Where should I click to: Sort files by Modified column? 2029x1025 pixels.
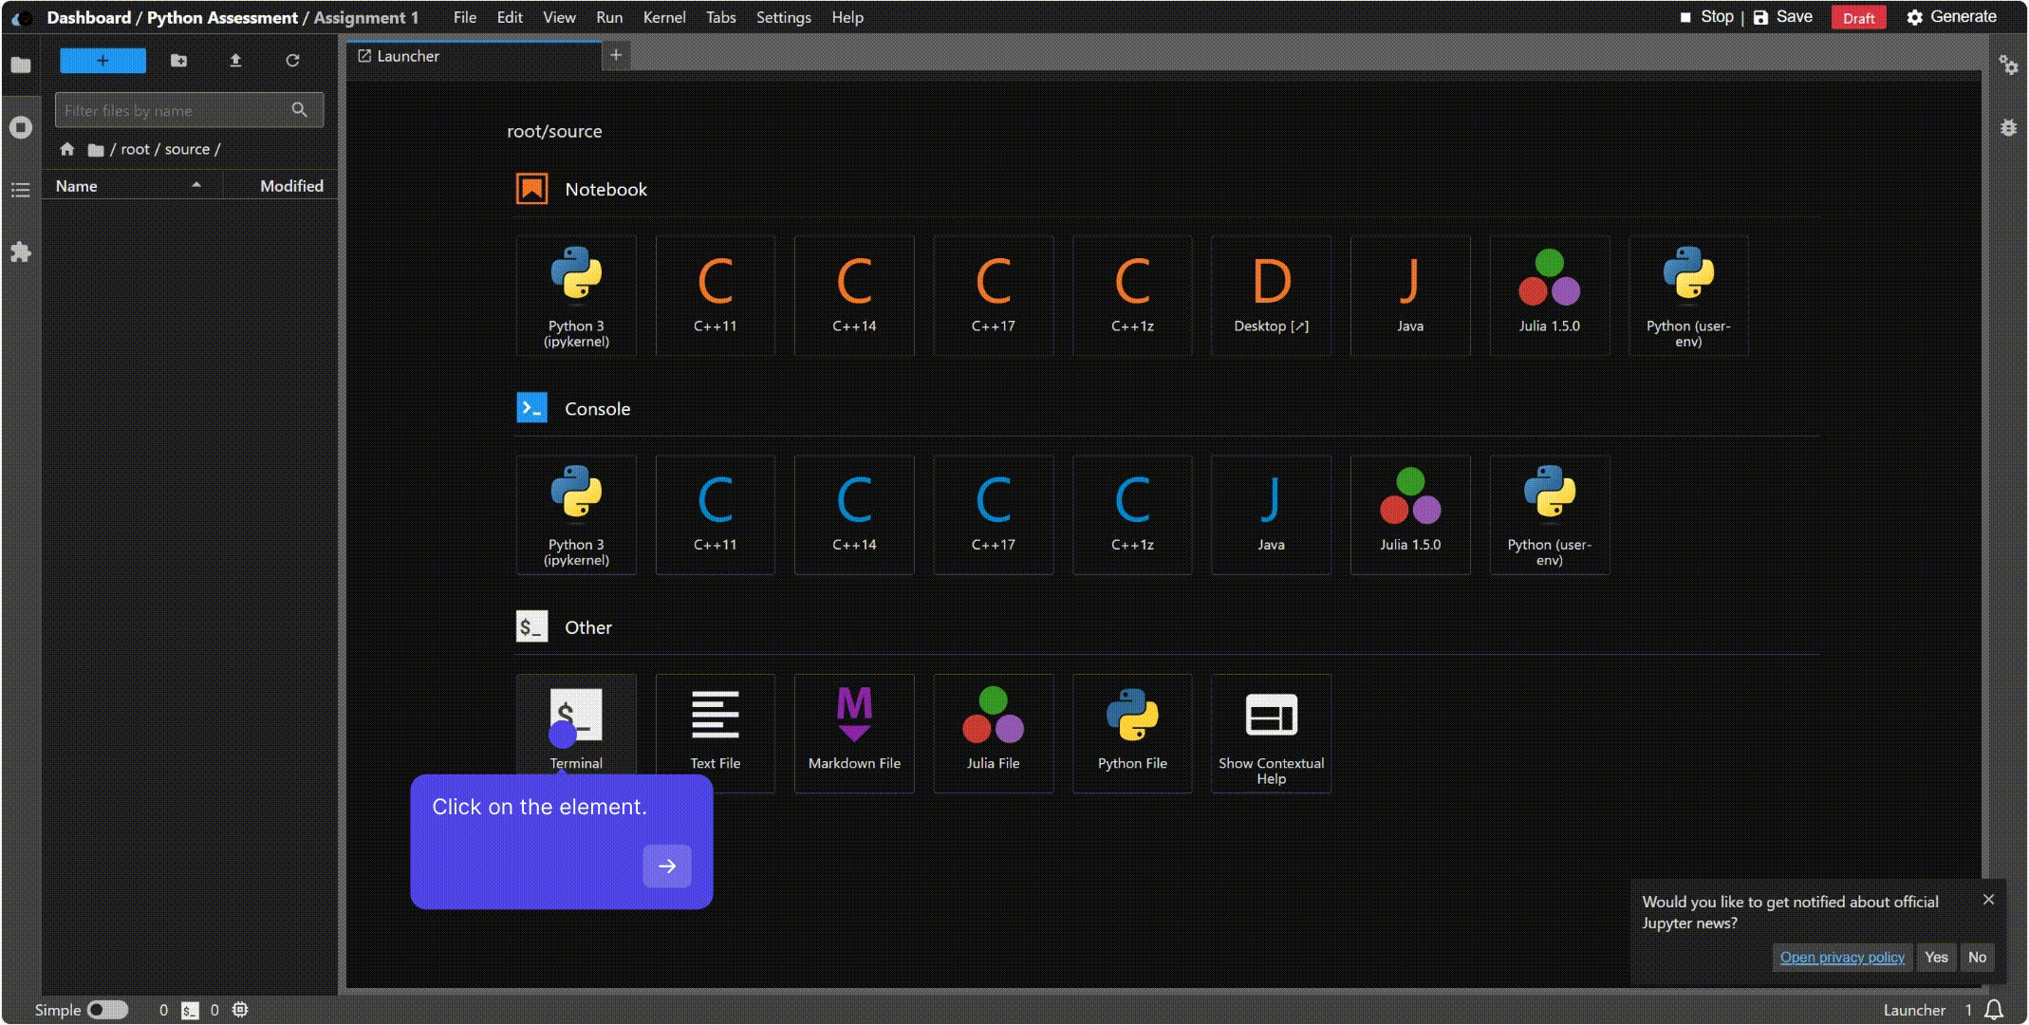pos(281,186)
